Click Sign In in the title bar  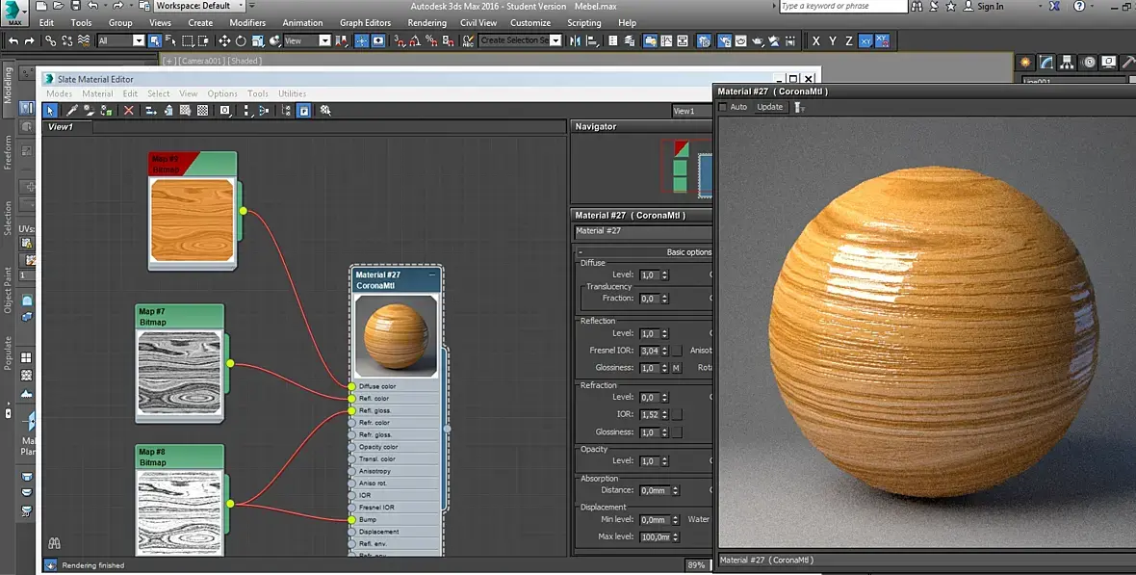pos(990,7)
